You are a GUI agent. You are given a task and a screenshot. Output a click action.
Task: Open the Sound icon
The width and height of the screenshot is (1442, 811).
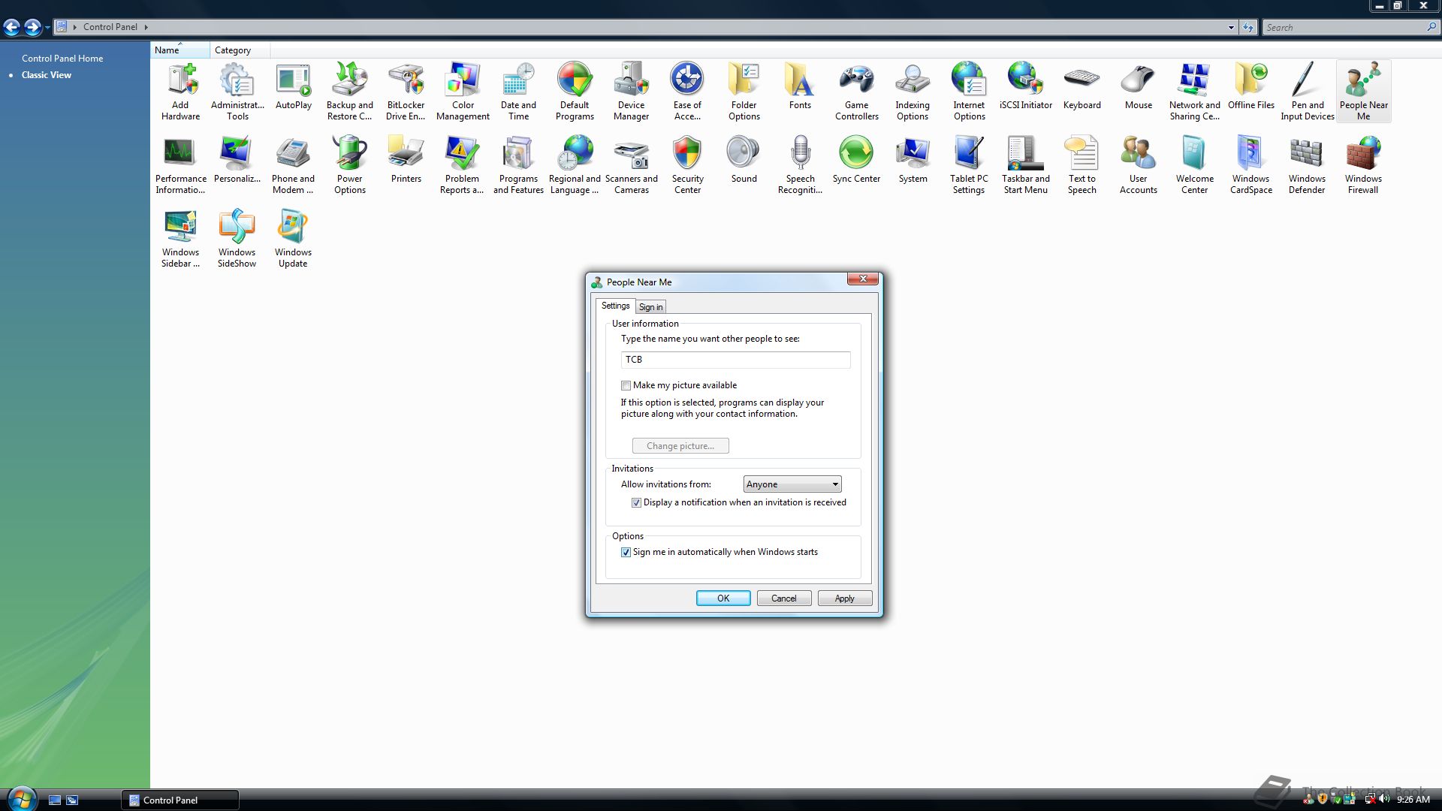(744, 160)
